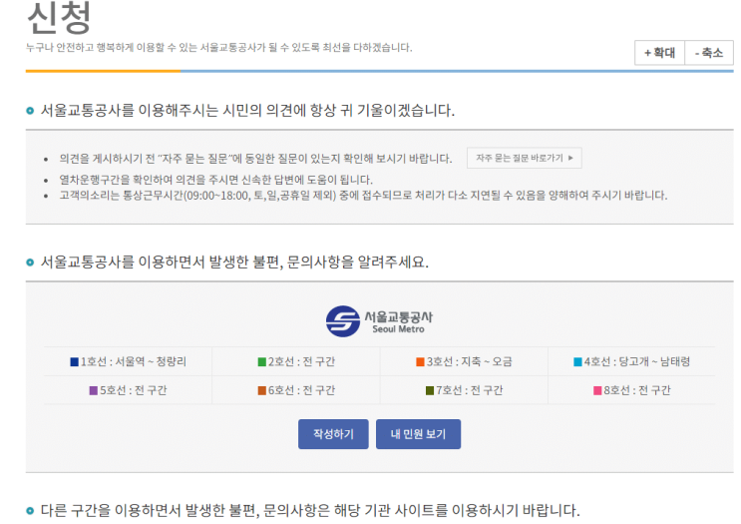Select text 6호선 : 전 구간

pos(301,390)
